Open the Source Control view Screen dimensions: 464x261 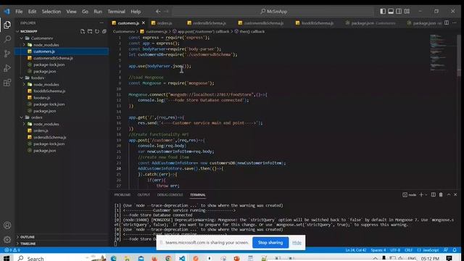(x=7, y=54)
